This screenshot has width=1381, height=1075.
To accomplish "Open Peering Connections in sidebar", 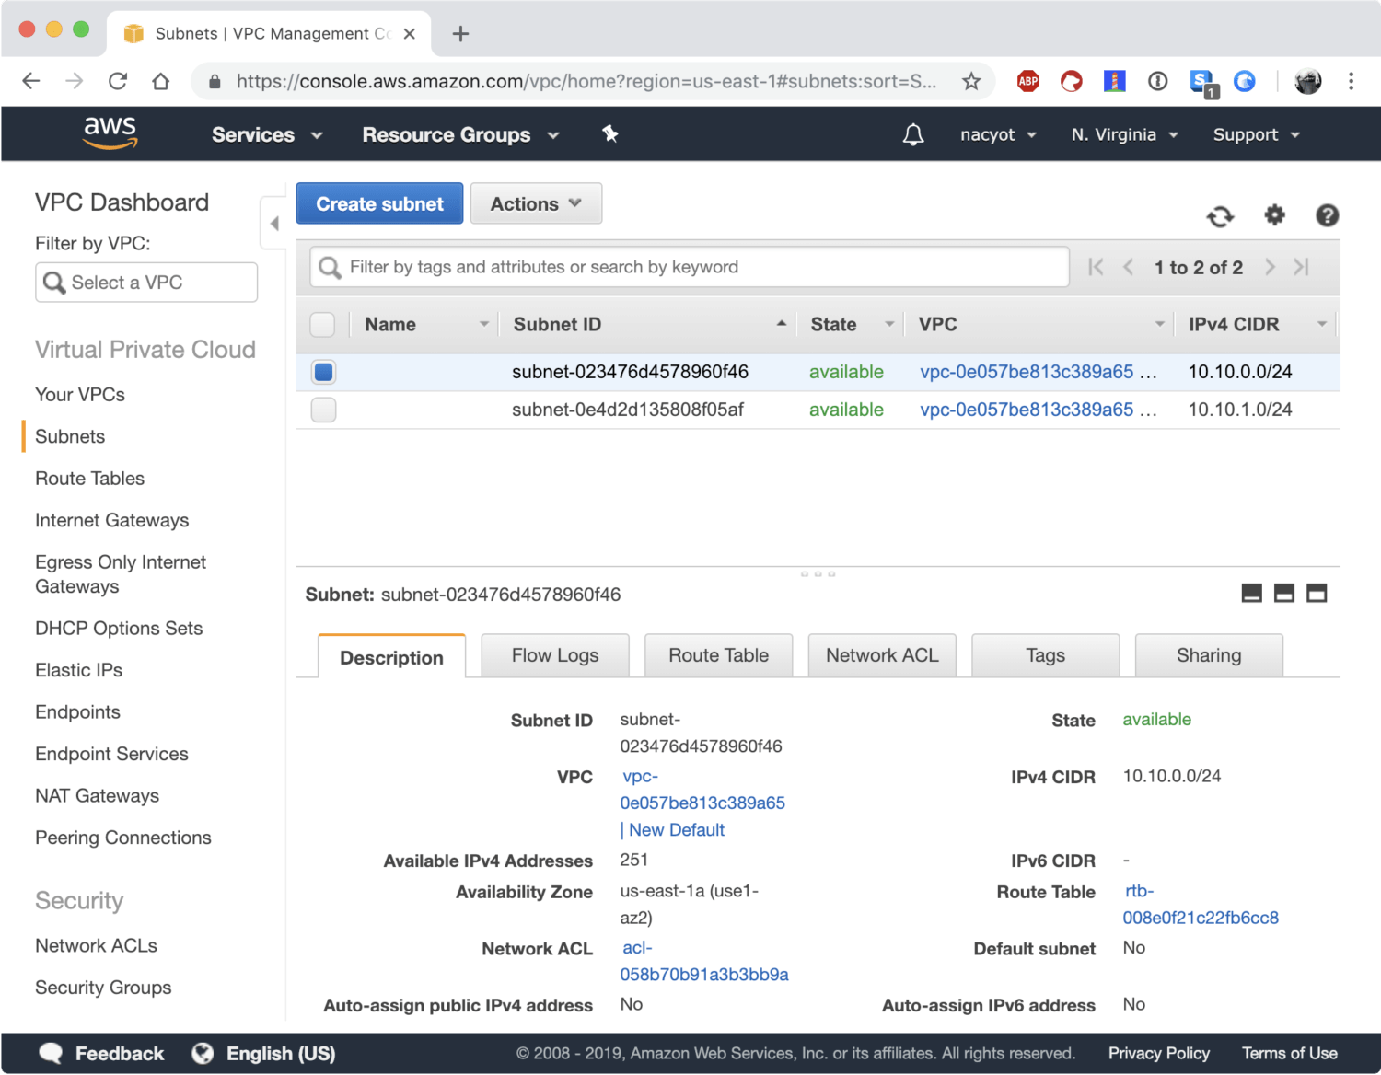I will (x=123, y=838).
